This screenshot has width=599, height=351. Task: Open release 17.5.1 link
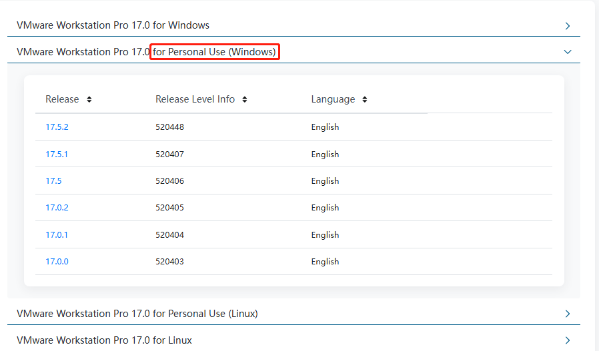coord(57,155)
